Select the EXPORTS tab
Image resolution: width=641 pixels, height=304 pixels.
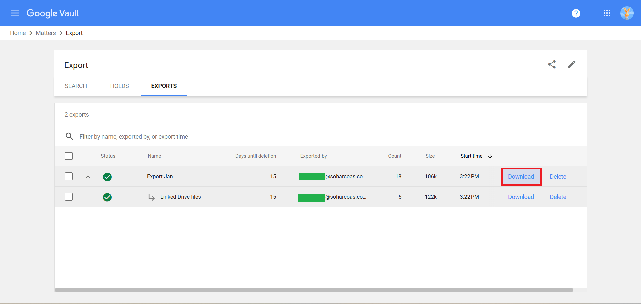164,86
